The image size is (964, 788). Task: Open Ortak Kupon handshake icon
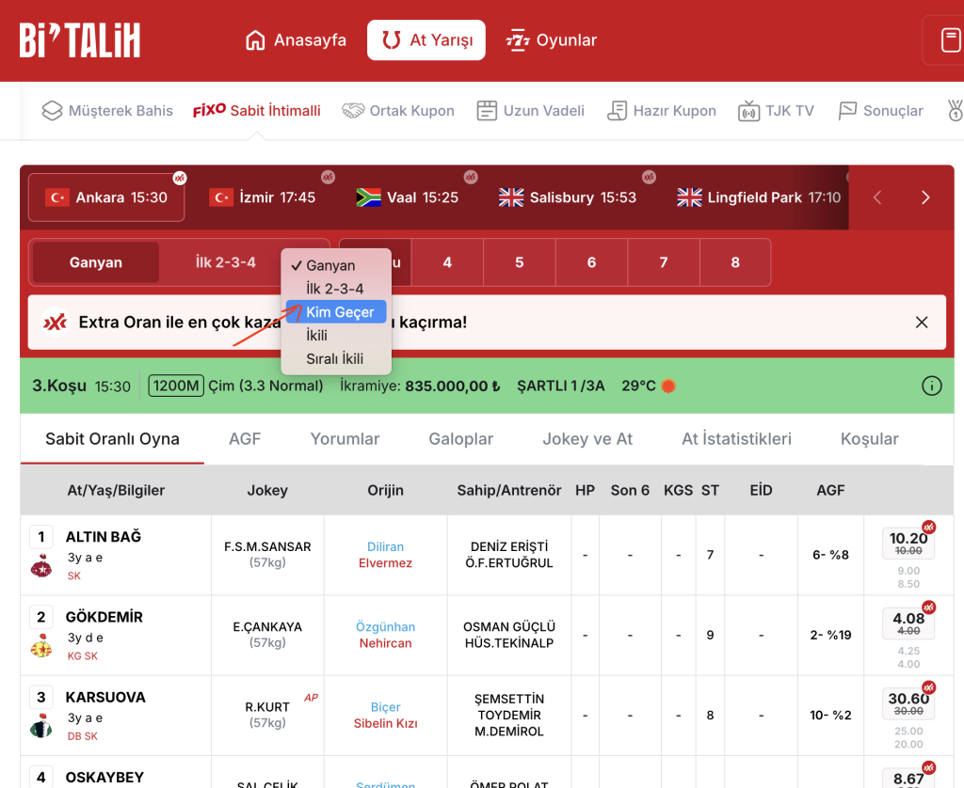[x=353, y=111]
